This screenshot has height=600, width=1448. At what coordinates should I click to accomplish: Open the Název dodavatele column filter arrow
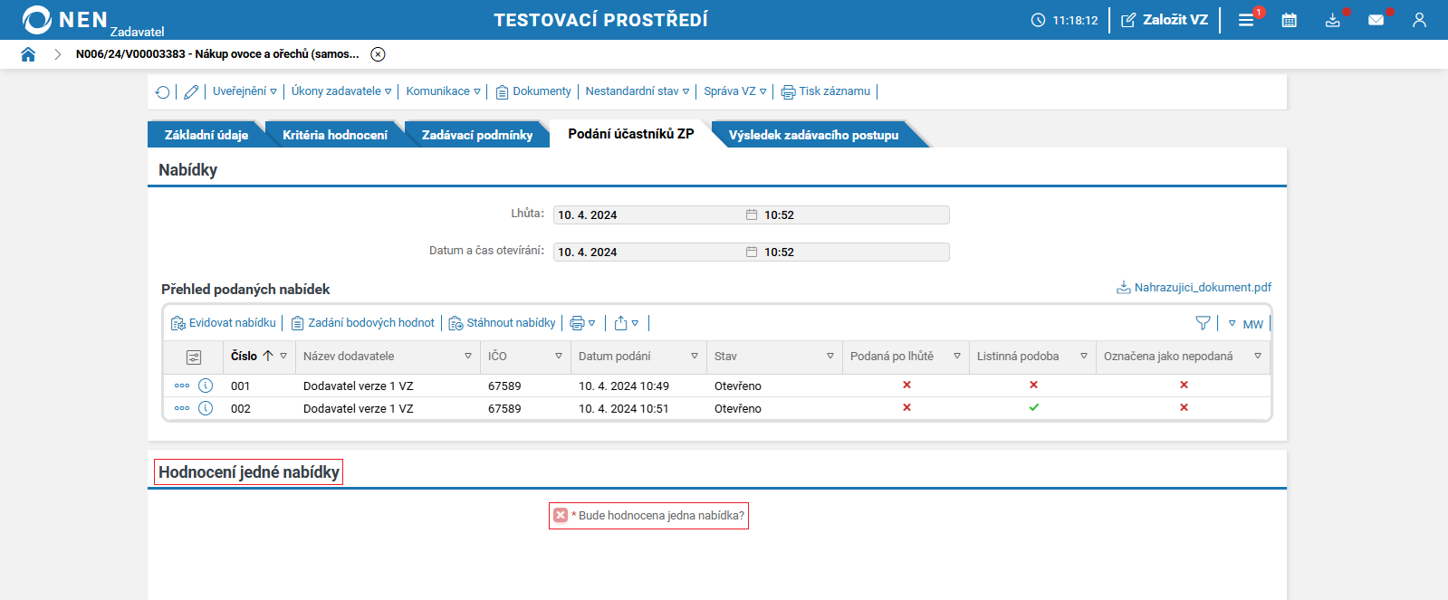pos(468,356)
